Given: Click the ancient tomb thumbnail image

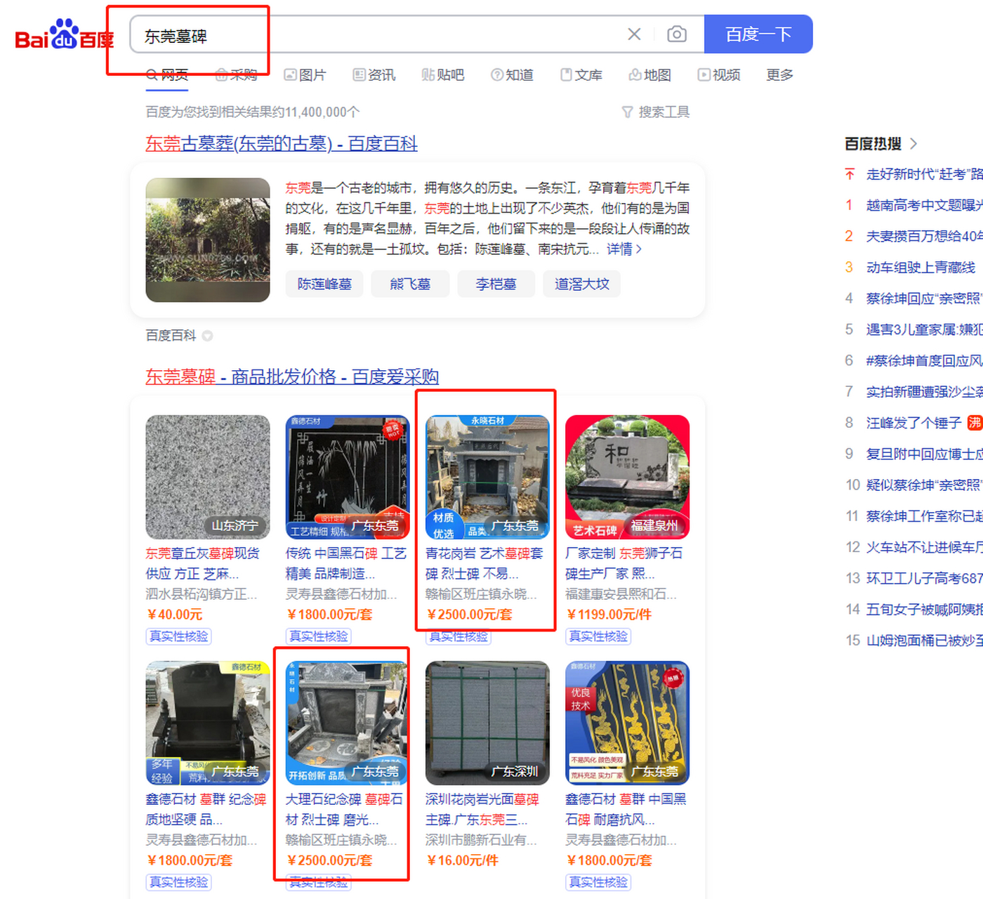Looking at the screenshot, I should point(208,239).
